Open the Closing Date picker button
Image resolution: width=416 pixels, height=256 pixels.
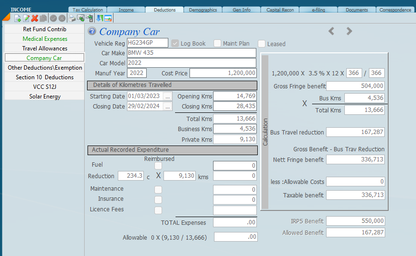tap(167, 107)
